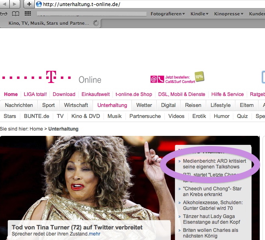Go forward with the browser forward arrow
The width and height of the screenshot is (265, 240).
(x=15, y=4)
